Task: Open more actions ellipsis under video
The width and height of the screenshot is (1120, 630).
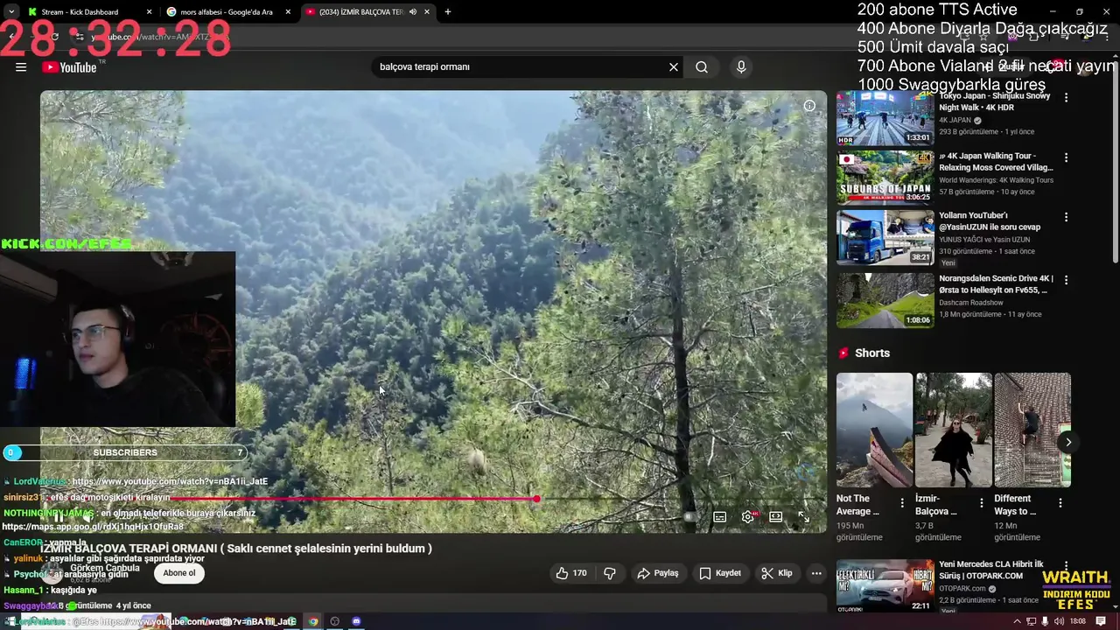Action: click(816, 573)
